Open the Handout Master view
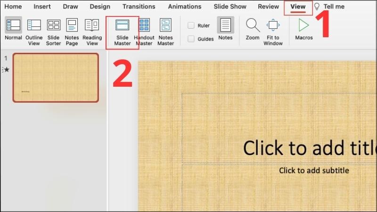This screenshot has height=212, width=377. 144,32
